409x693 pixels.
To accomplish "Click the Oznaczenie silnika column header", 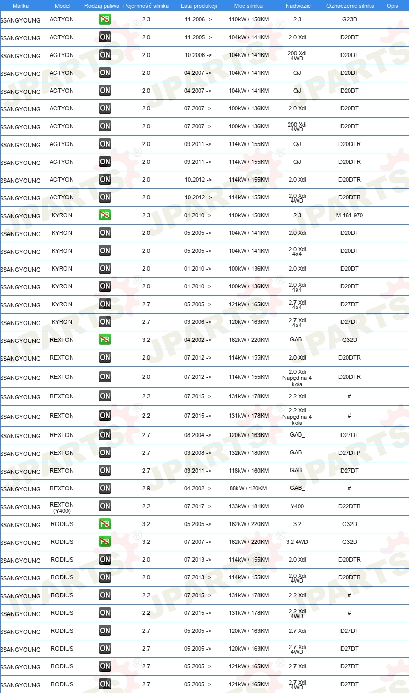I will [350, 6].
